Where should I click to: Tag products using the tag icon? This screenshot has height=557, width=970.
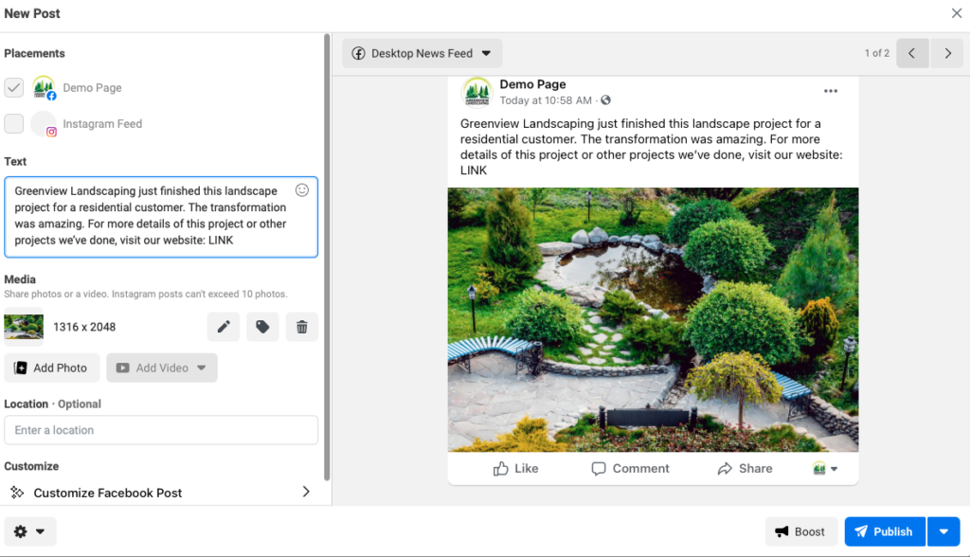pyautogui.click(x=262, y=327)
